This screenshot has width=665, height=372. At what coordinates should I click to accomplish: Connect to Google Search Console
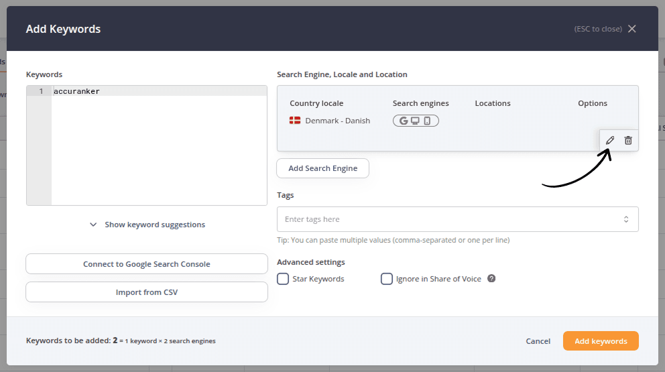click(147, 264)
